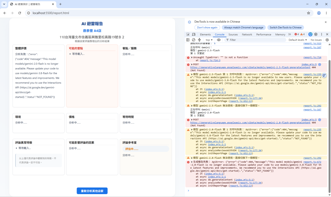Click the orange warning count badge
331x197 pixels.
click(303, 34)
